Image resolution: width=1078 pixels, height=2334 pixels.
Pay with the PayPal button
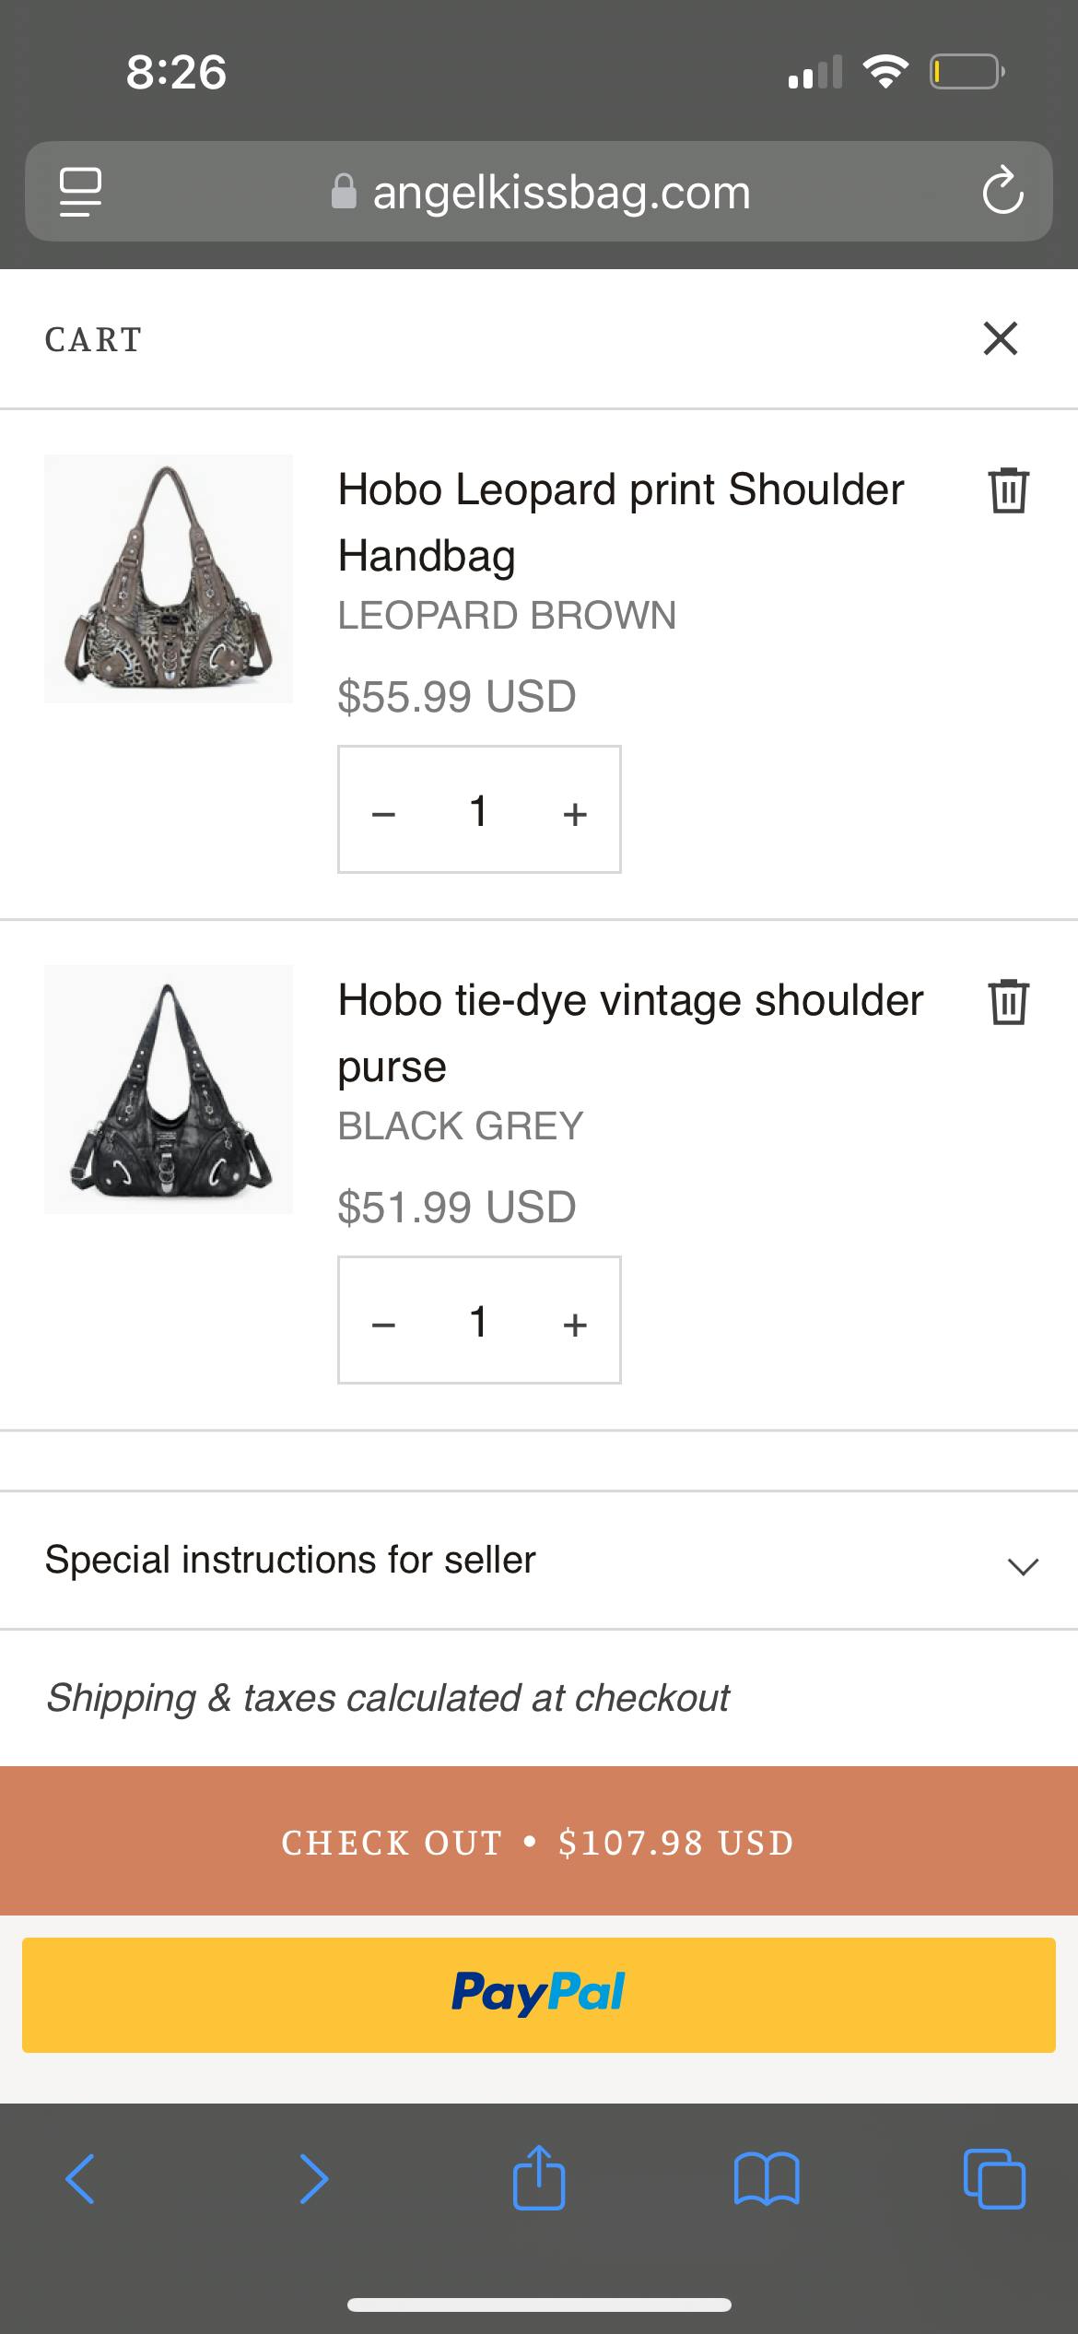point(539,1995)
